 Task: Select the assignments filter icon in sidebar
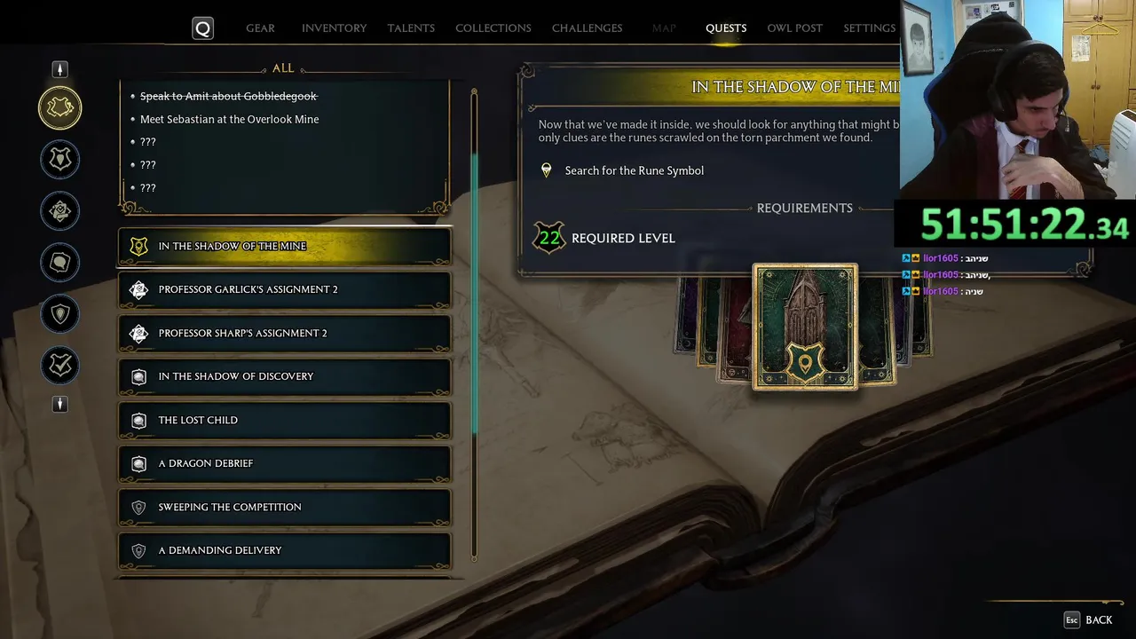(x=60, y=211)
